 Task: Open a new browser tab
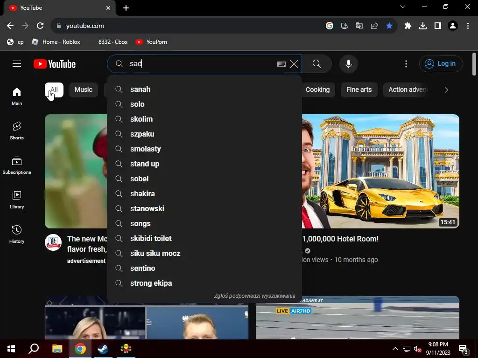click(126, 8)
